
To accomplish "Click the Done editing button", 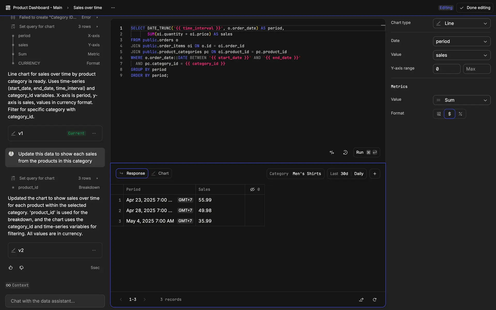I will [x=475, y=8].
